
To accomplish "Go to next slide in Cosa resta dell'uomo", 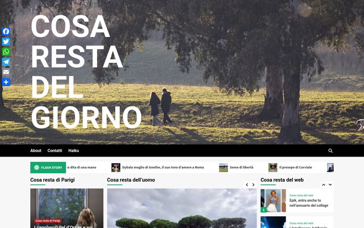I will (x=253, y=185).
